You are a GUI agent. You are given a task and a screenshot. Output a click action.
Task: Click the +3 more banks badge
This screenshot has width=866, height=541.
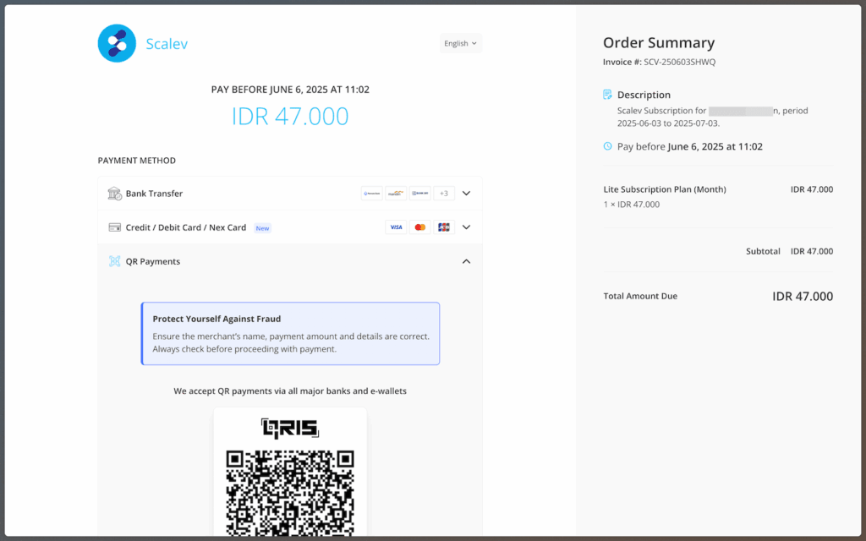tap(444, 194)
